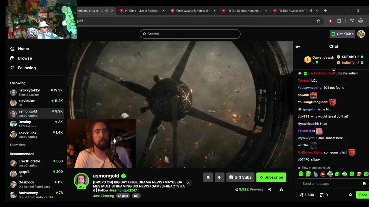This screenshot has width=369, height=207.
Task: Click the red extension icon in toolbar
Action: [x=330, y=21]
